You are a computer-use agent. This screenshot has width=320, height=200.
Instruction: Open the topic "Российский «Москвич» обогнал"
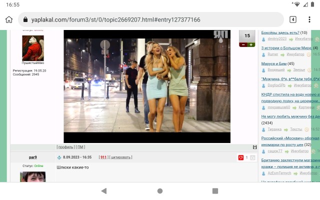pos(290,141)
